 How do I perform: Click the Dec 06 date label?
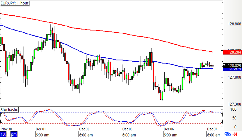coord(169,129)
